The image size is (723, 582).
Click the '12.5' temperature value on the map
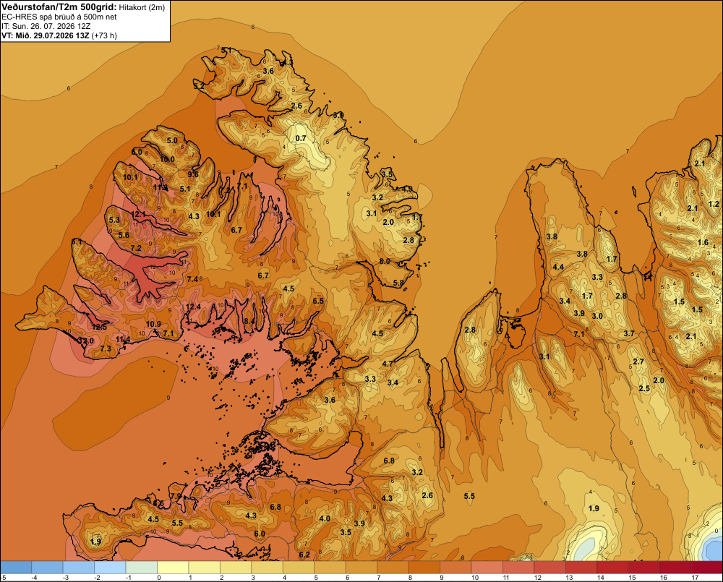click(99, 327)
